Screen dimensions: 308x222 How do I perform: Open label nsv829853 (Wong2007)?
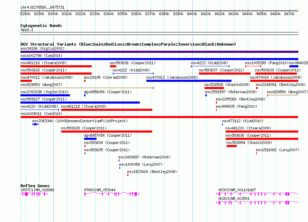pyautogui.click(x=42, y=85)
